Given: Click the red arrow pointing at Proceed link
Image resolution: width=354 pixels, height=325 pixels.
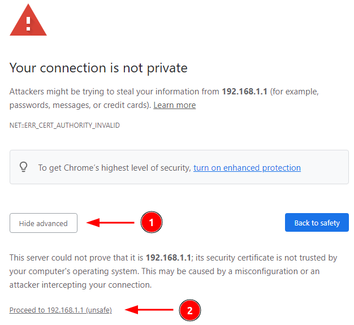Looking at the screenshot, I should tap(149, 310).
